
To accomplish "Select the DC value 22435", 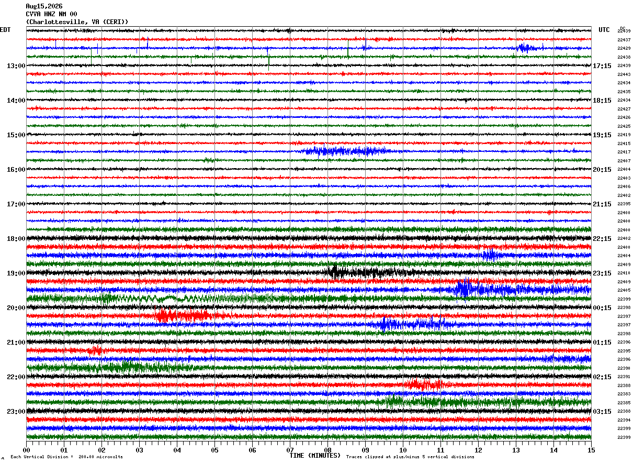I will [x=624, y=92].
